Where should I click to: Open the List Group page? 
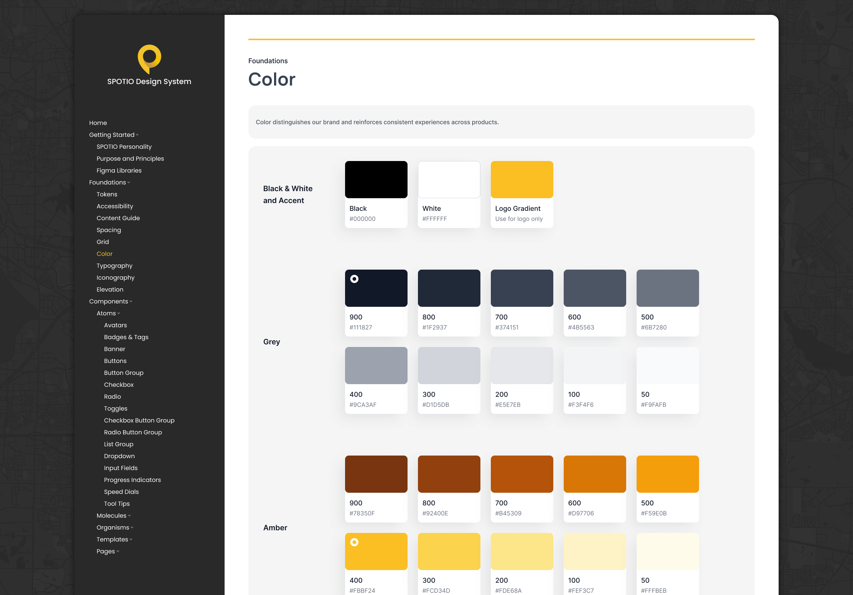tap(119, 444)
